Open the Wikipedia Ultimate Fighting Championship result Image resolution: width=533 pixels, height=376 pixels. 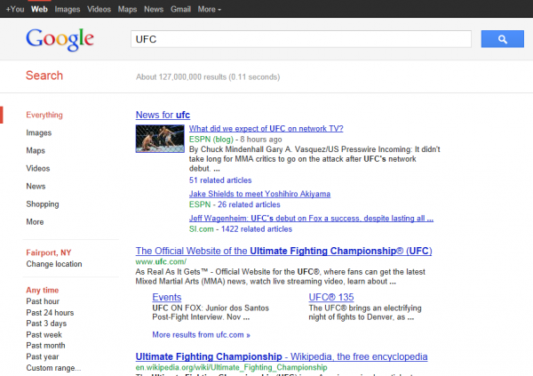282,356
